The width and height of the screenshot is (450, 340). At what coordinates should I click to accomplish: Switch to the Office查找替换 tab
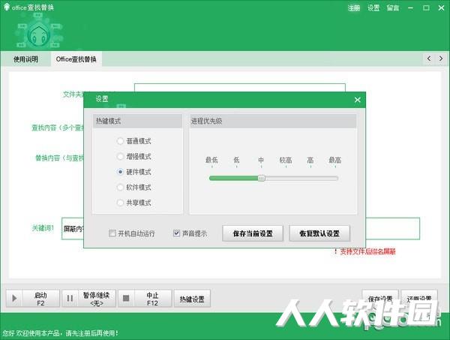coord(76,59)
